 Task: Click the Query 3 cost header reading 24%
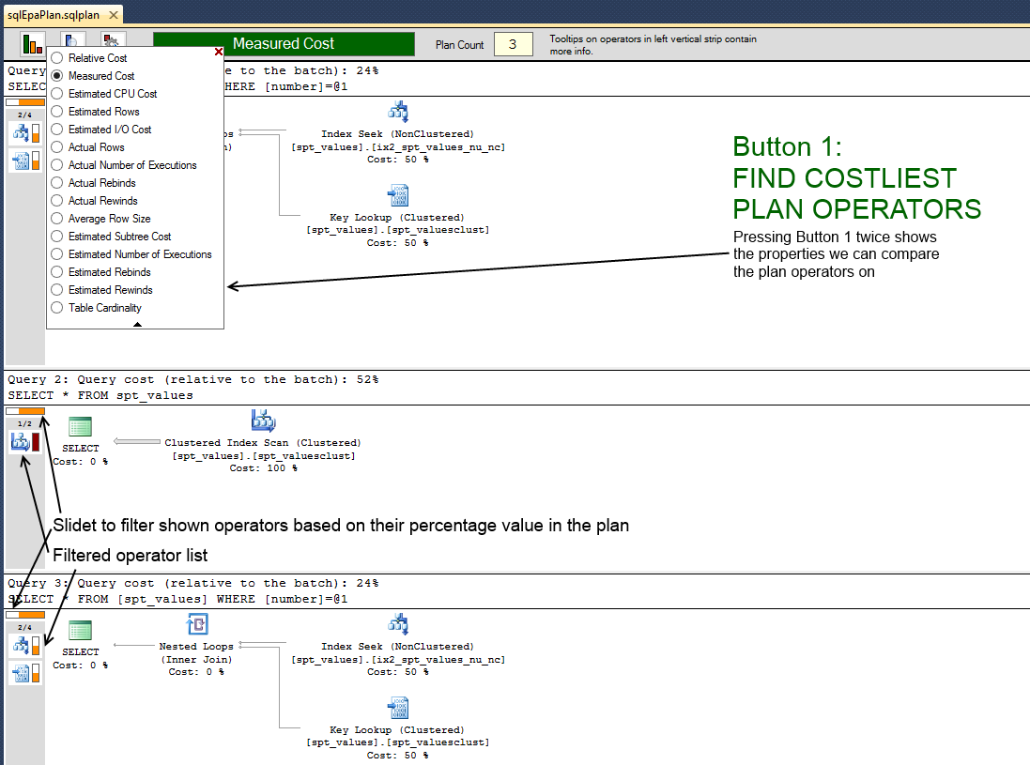(193, 583)
